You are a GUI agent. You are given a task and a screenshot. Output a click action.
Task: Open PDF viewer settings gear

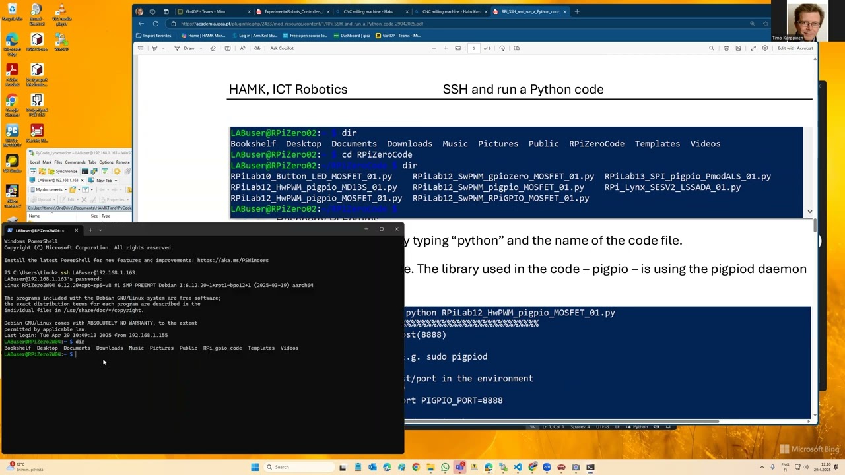(x=765, y=48)
